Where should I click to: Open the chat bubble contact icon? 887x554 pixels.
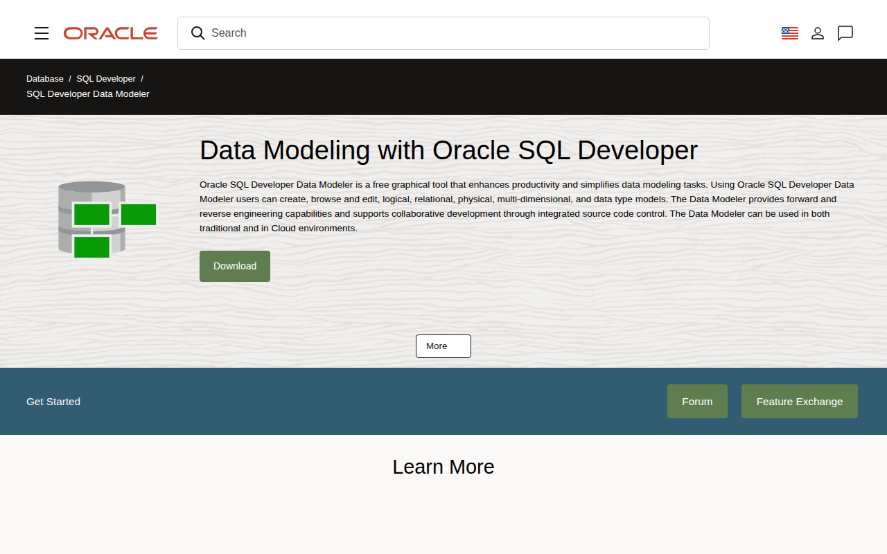[x=845, y=33]
